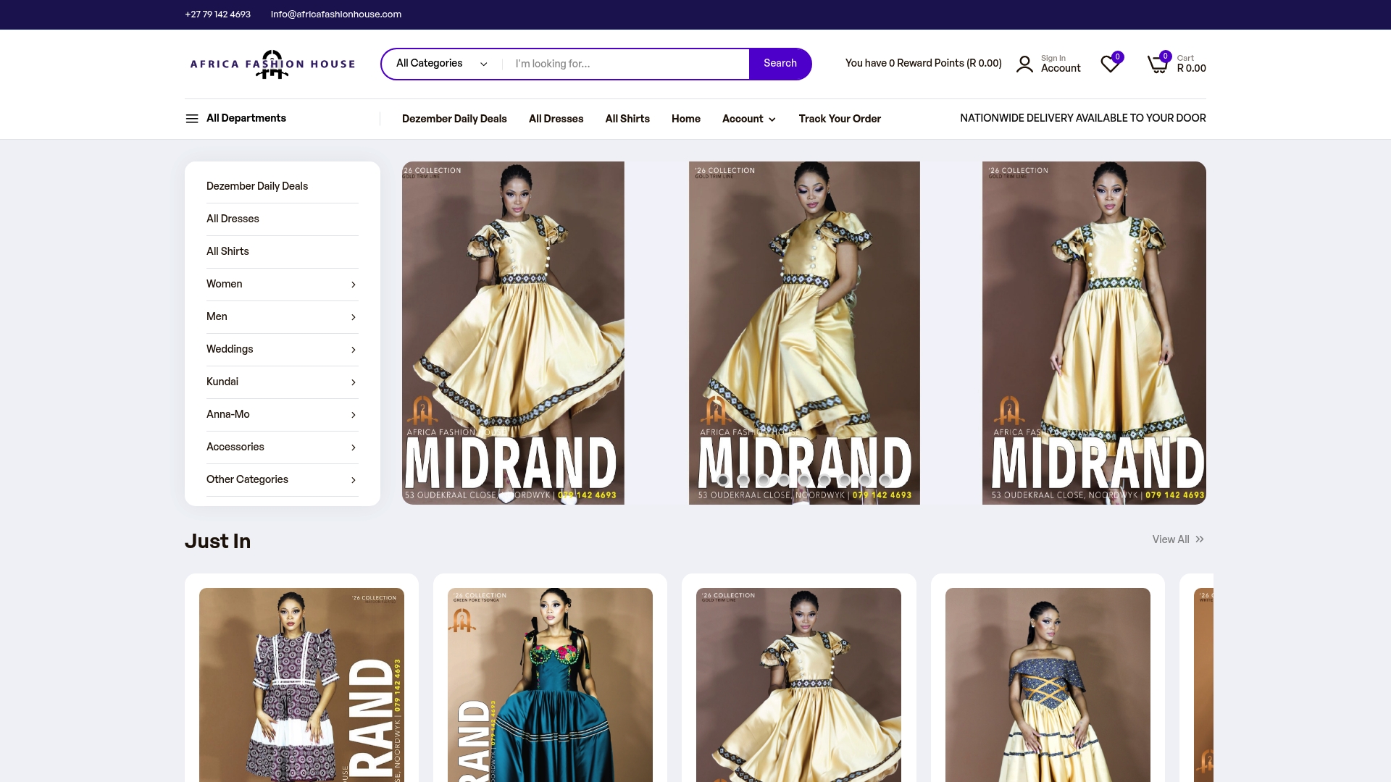
Task: Go to Home in navigation bar
Action: coord(686,119)
